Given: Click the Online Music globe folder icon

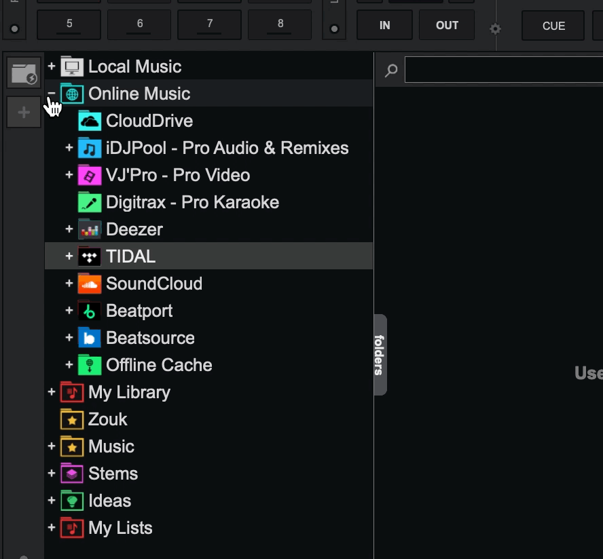Looking at the screenshot, I should [x=72, y=94].
